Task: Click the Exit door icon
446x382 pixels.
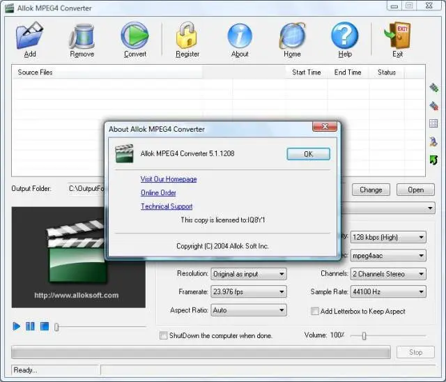Action: point(397,35)
